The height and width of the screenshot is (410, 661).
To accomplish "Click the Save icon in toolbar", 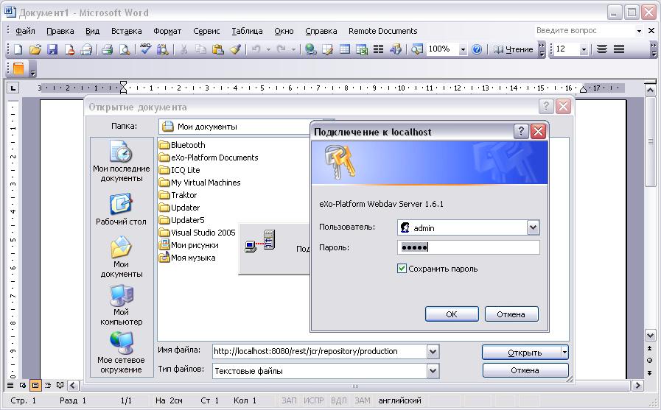I will point(52,49).
